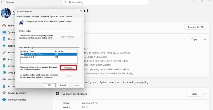Collapse the device specifications section
Screen dimensions: 213x110
click(205, 39)
